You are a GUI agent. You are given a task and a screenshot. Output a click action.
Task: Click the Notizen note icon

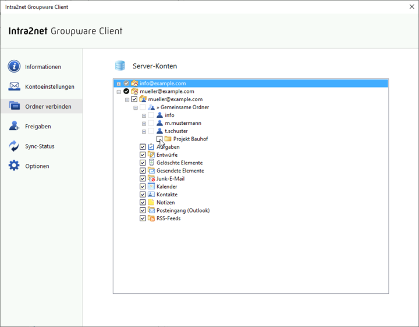[x=151, y=202]
